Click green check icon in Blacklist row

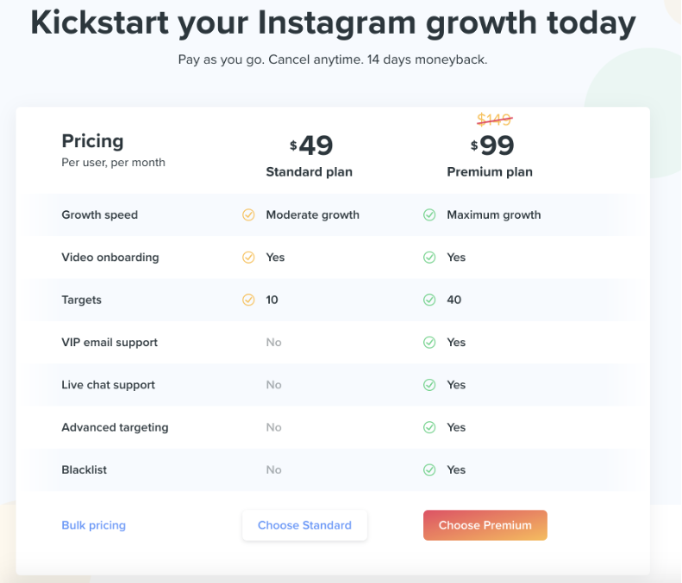(429, 470)
